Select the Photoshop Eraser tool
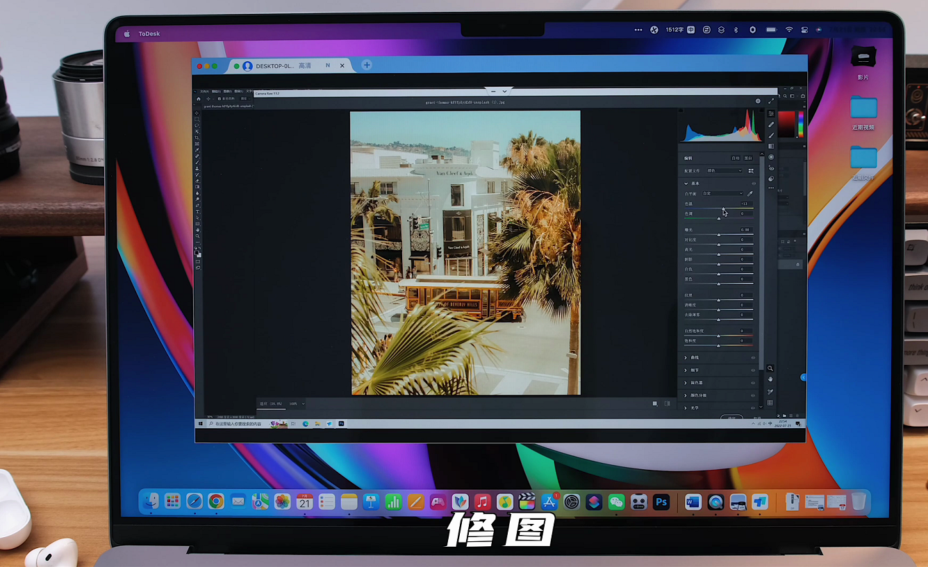Viewport: 928px width, 567px height. [x=197, y=181]
